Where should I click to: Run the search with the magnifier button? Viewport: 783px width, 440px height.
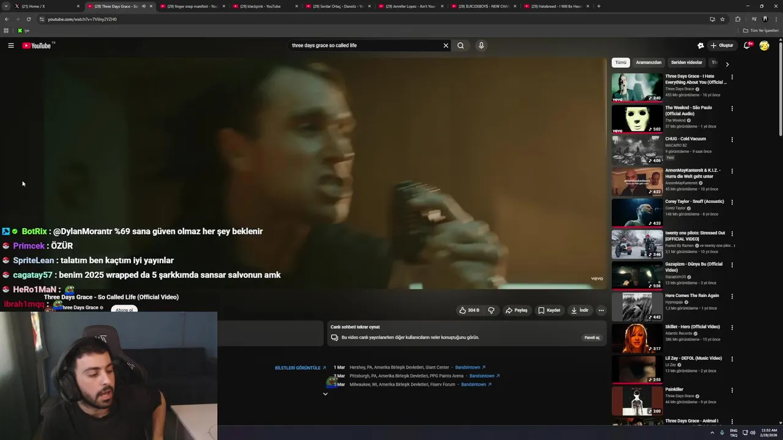coord(461,45)
